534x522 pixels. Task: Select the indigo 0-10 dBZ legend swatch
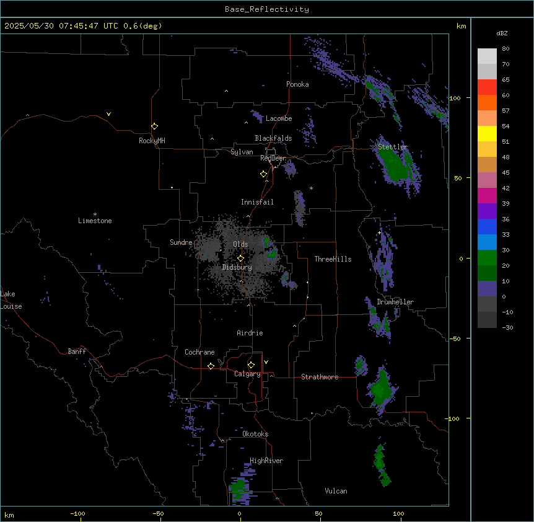487,289
